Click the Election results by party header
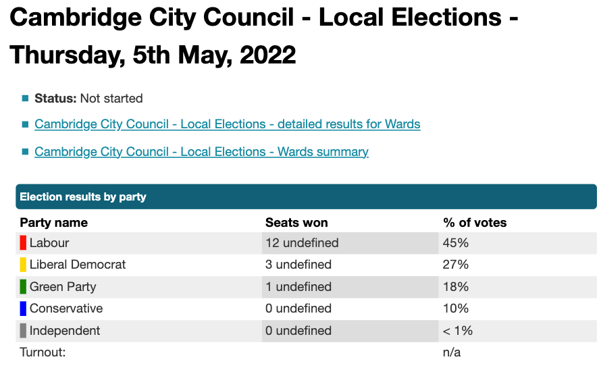599x374 pixels. tap(83, 197)
